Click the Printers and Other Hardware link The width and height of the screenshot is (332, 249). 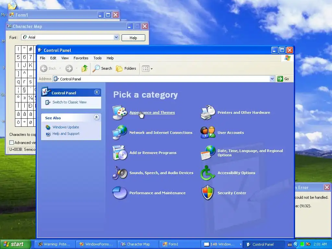pos(244,113)
